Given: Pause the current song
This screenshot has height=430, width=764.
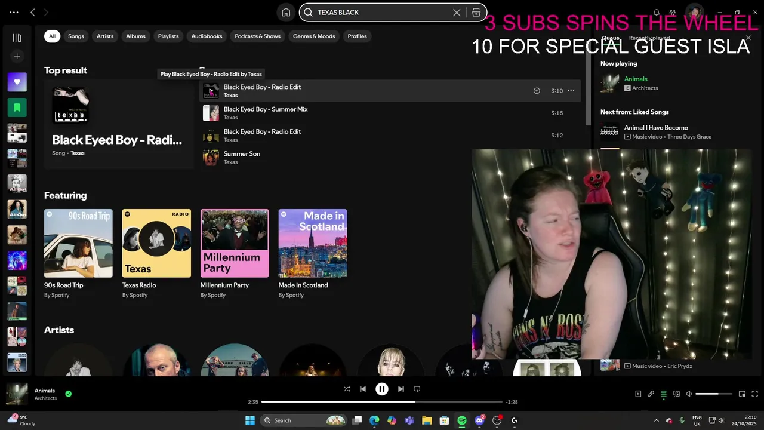Looking at the screenshot, I should pos(382,389).
